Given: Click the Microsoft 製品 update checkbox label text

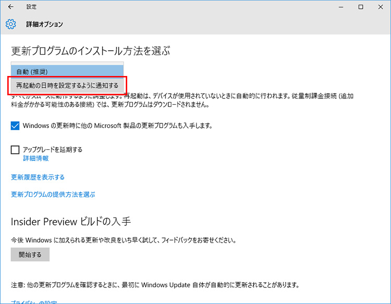Looking at the screenshot, I should (118, 125).
